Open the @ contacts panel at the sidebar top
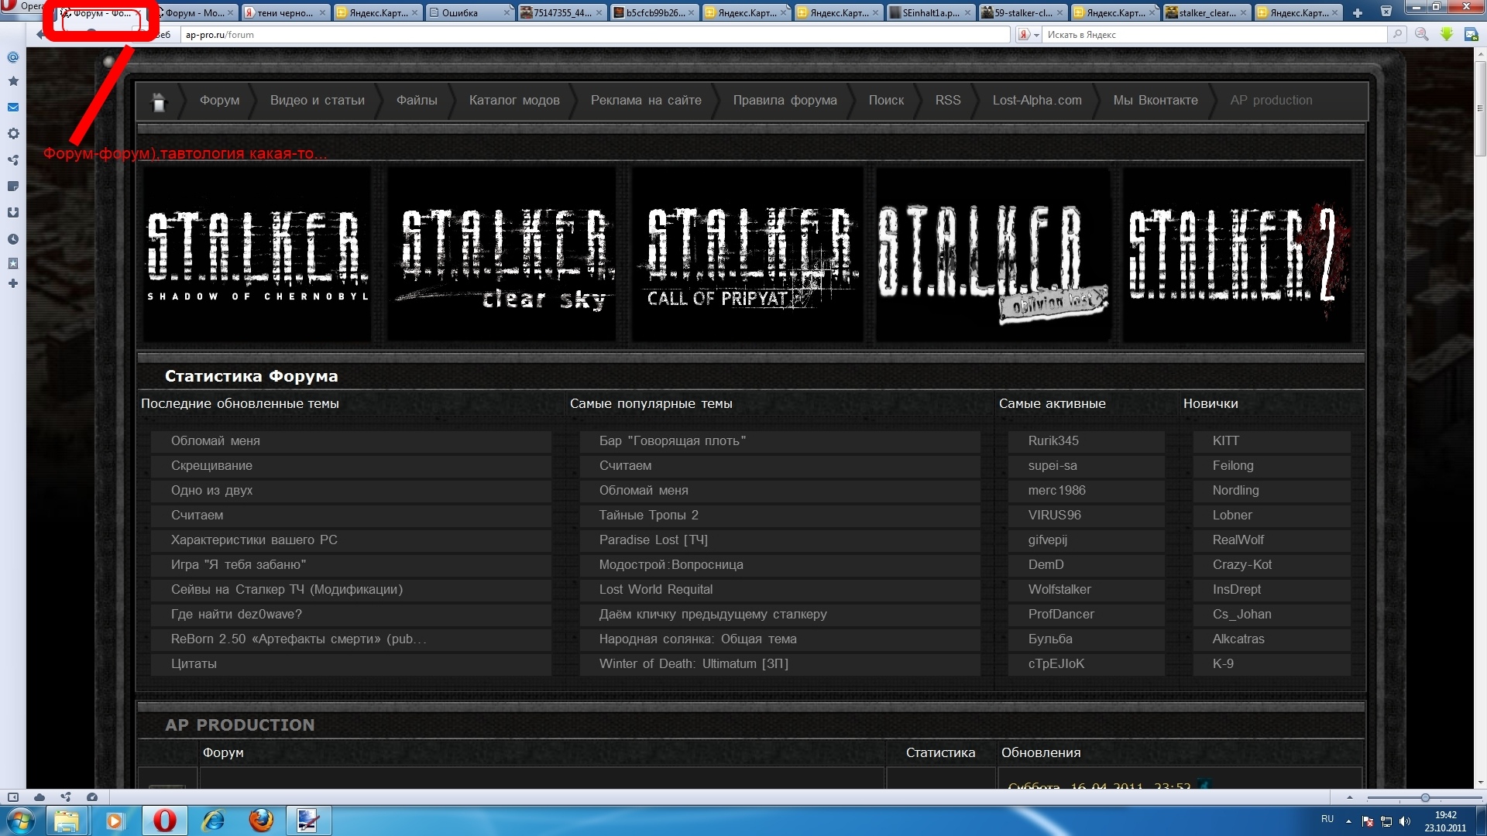The width and height of the screenshot is (1487, 836). (13, 57)
